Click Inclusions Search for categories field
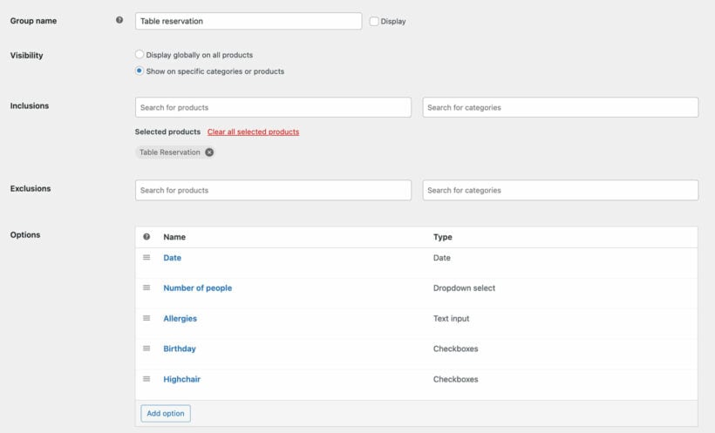The width and height of the screenshot is (715, 433). pos(561,107)
